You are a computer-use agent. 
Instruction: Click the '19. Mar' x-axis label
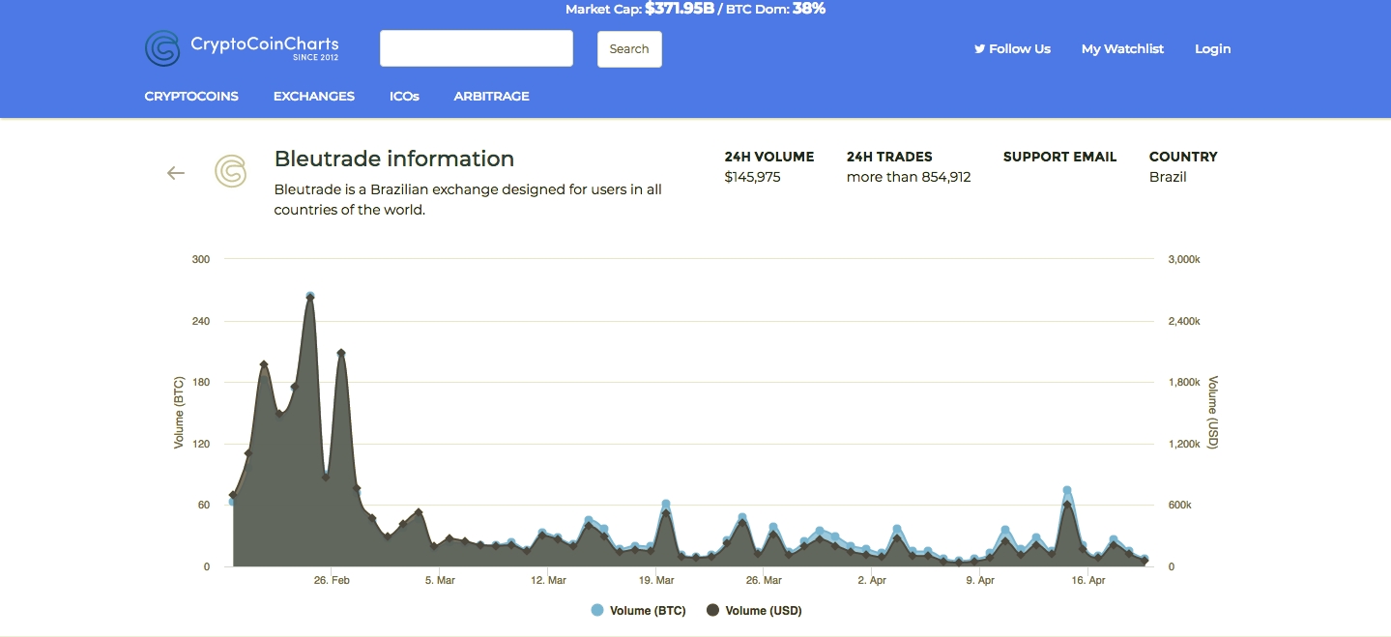(x=656, y=580)
